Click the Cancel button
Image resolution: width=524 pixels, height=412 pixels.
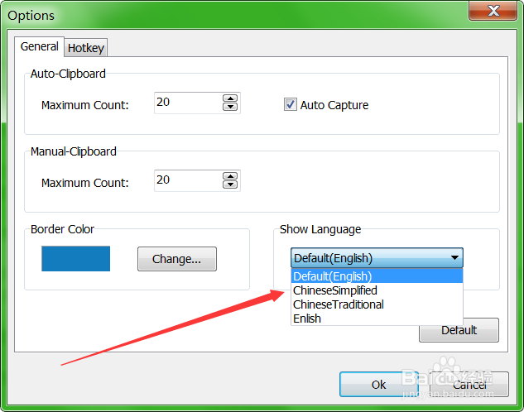(469, 385)
